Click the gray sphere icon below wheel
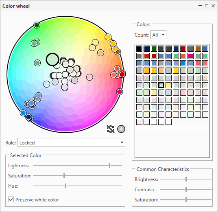This screenshot has width=218, height=212. [x=121, y=129]
